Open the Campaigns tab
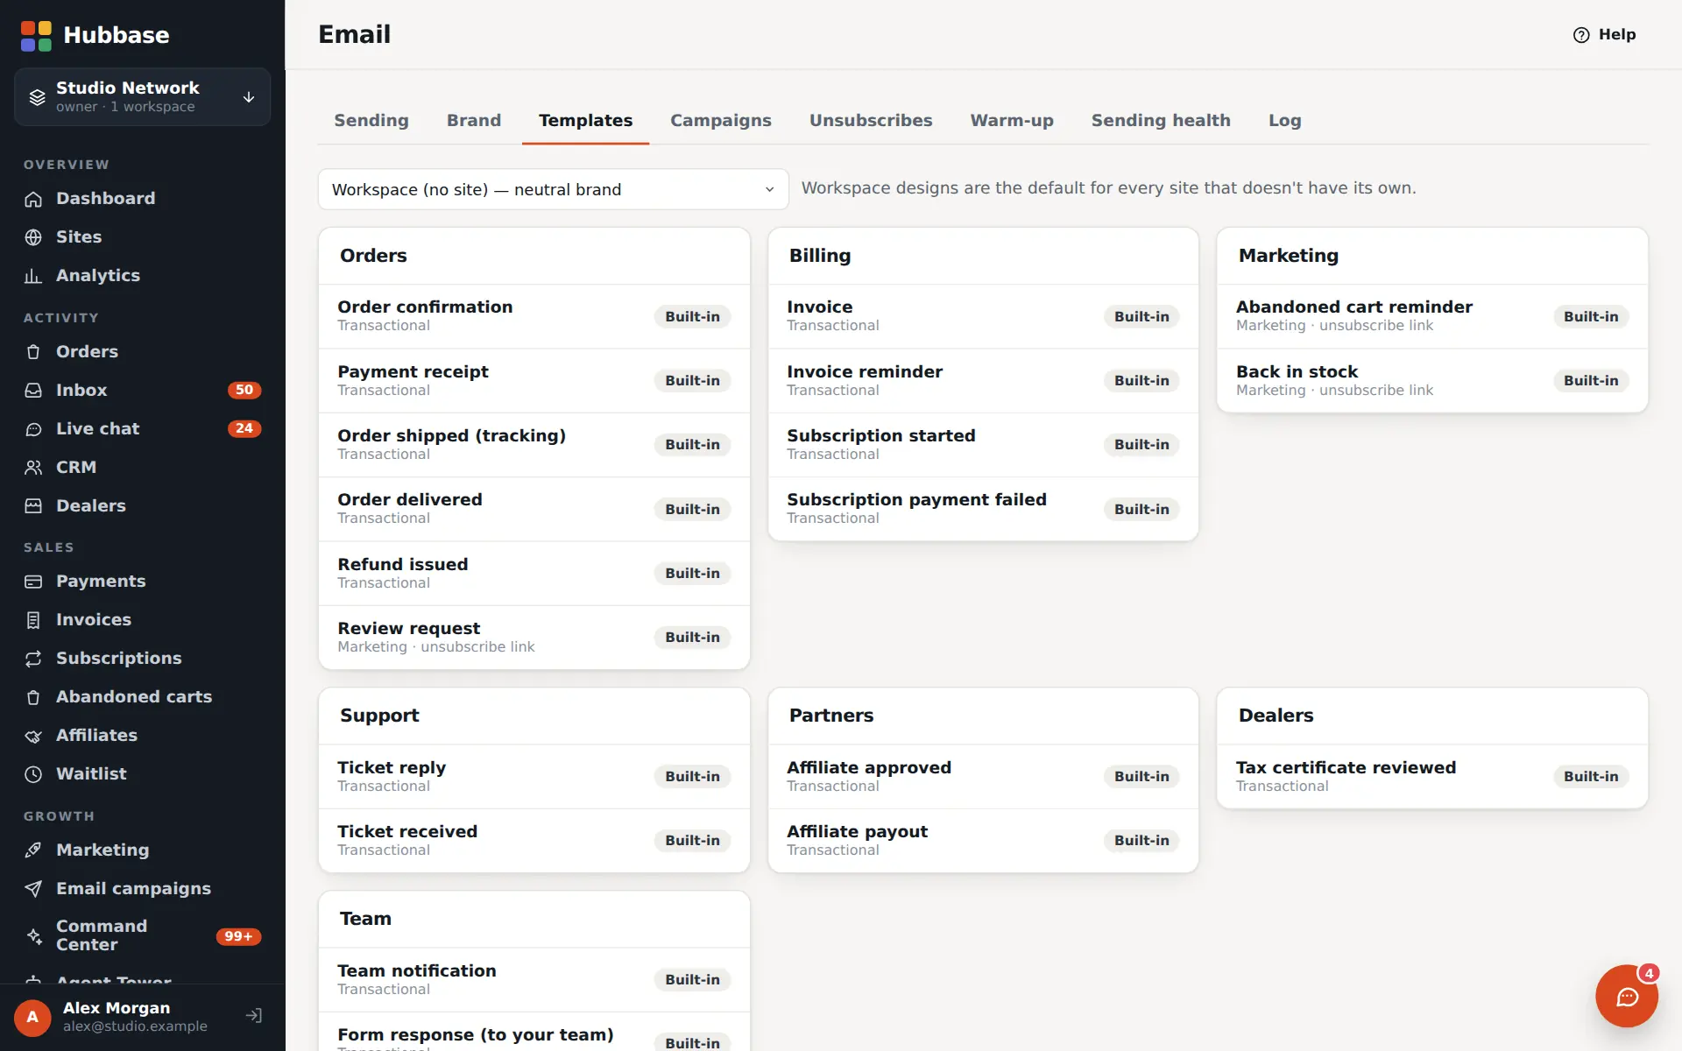This screenshot has height=1051, width=1682. click(x=721, y=121)
